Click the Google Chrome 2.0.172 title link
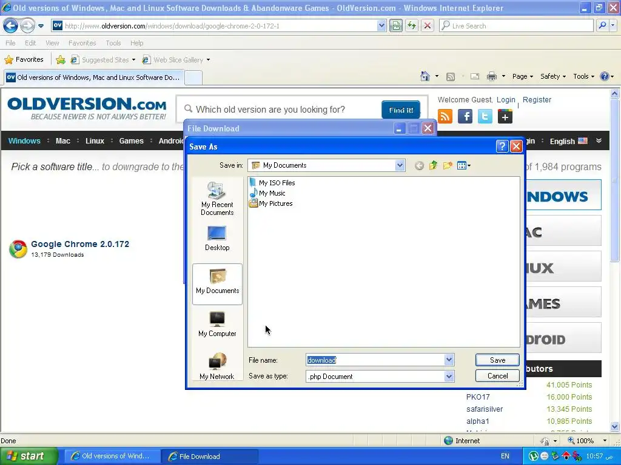621x465 pixels. coord(80,244)
